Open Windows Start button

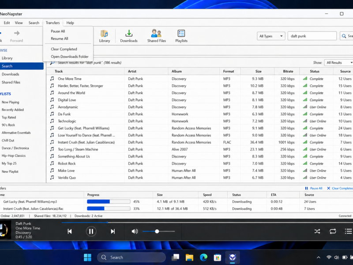(87, 257)
